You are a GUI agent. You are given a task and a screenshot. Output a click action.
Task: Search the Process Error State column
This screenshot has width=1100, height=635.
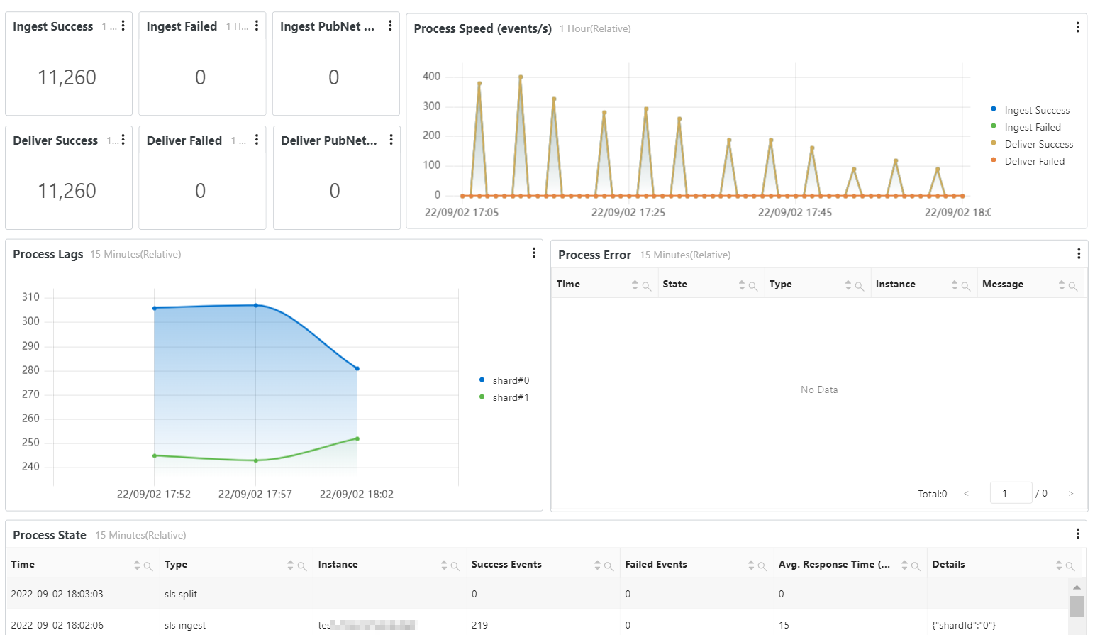point(753,287)
